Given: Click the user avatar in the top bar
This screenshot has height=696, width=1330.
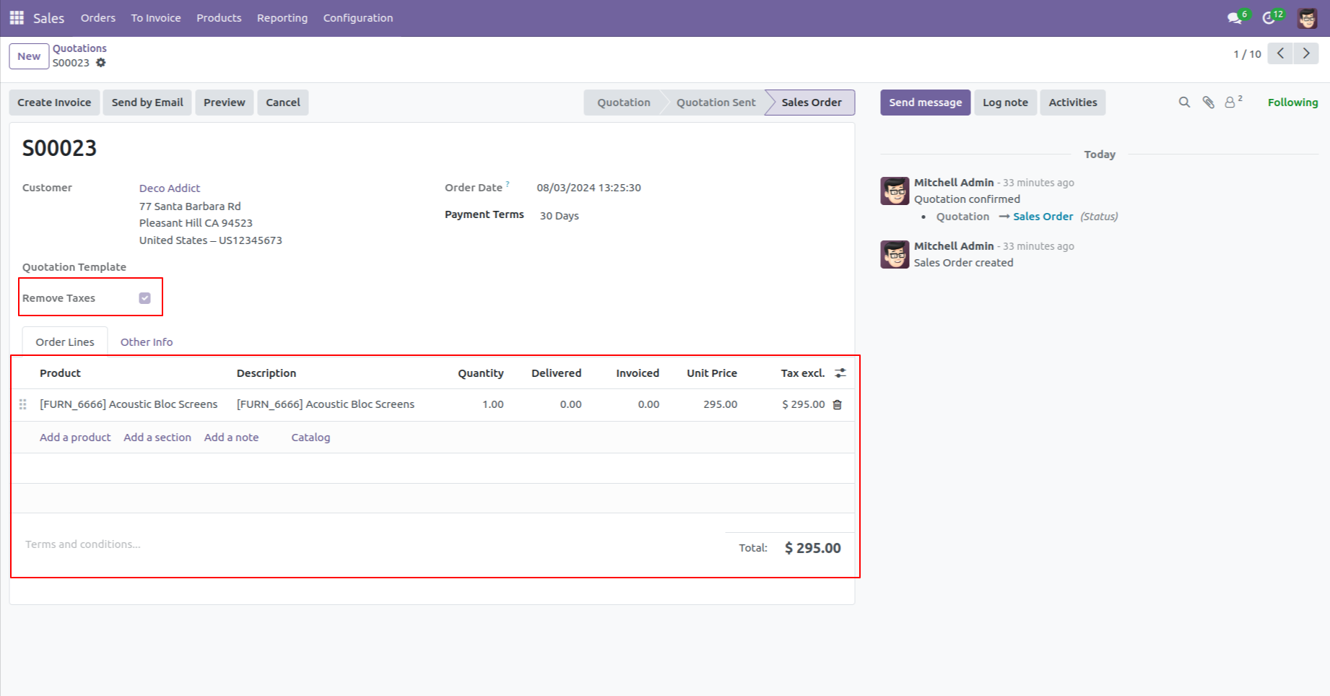Looking at the screenshot, I should 1307,17.
